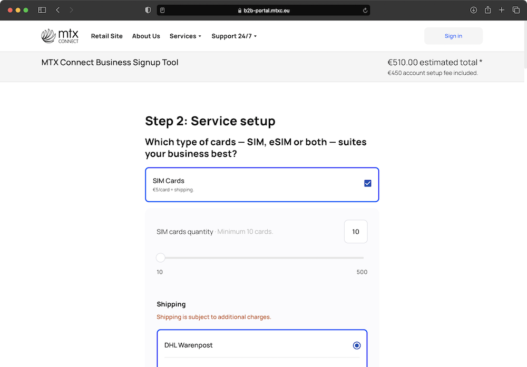Click the MTX Connect logo
Image resolution: width=527 pixels, height=367 pixels.
pyautogui.click(x=60, y=36)
